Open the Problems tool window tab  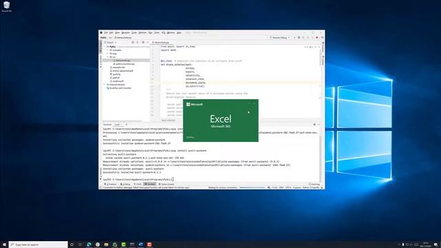pos(110,184)
